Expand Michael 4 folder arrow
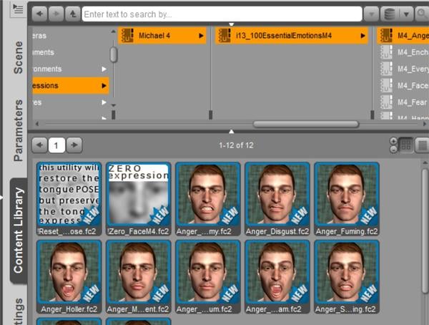The height and width of the screenshot is (325, 429). click(x=201, y=36)
